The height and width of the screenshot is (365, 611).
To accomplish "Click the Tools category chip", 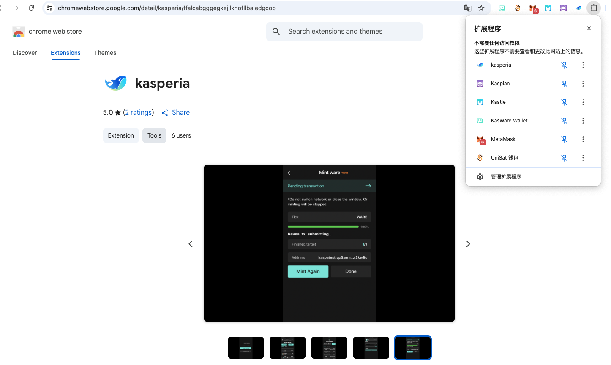I will (x=154, y=135).
